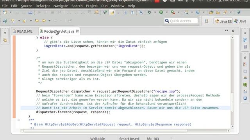
Task: Close the RecipeServlet.java tab
Action: (x=77, y=31)
